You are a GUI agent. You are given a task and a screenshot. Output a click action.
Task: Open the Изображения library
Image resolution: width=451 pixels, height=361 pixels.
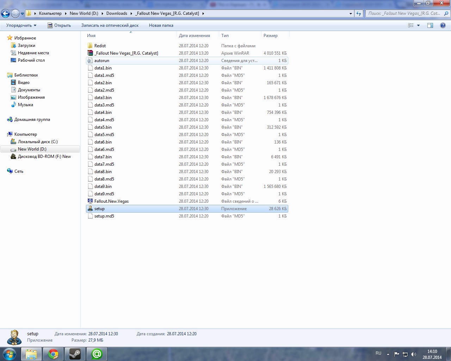31,97
